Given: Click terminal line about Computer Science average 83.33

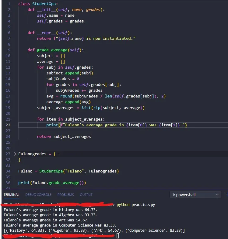Looking at the screenshot, I should click(60, 225).
